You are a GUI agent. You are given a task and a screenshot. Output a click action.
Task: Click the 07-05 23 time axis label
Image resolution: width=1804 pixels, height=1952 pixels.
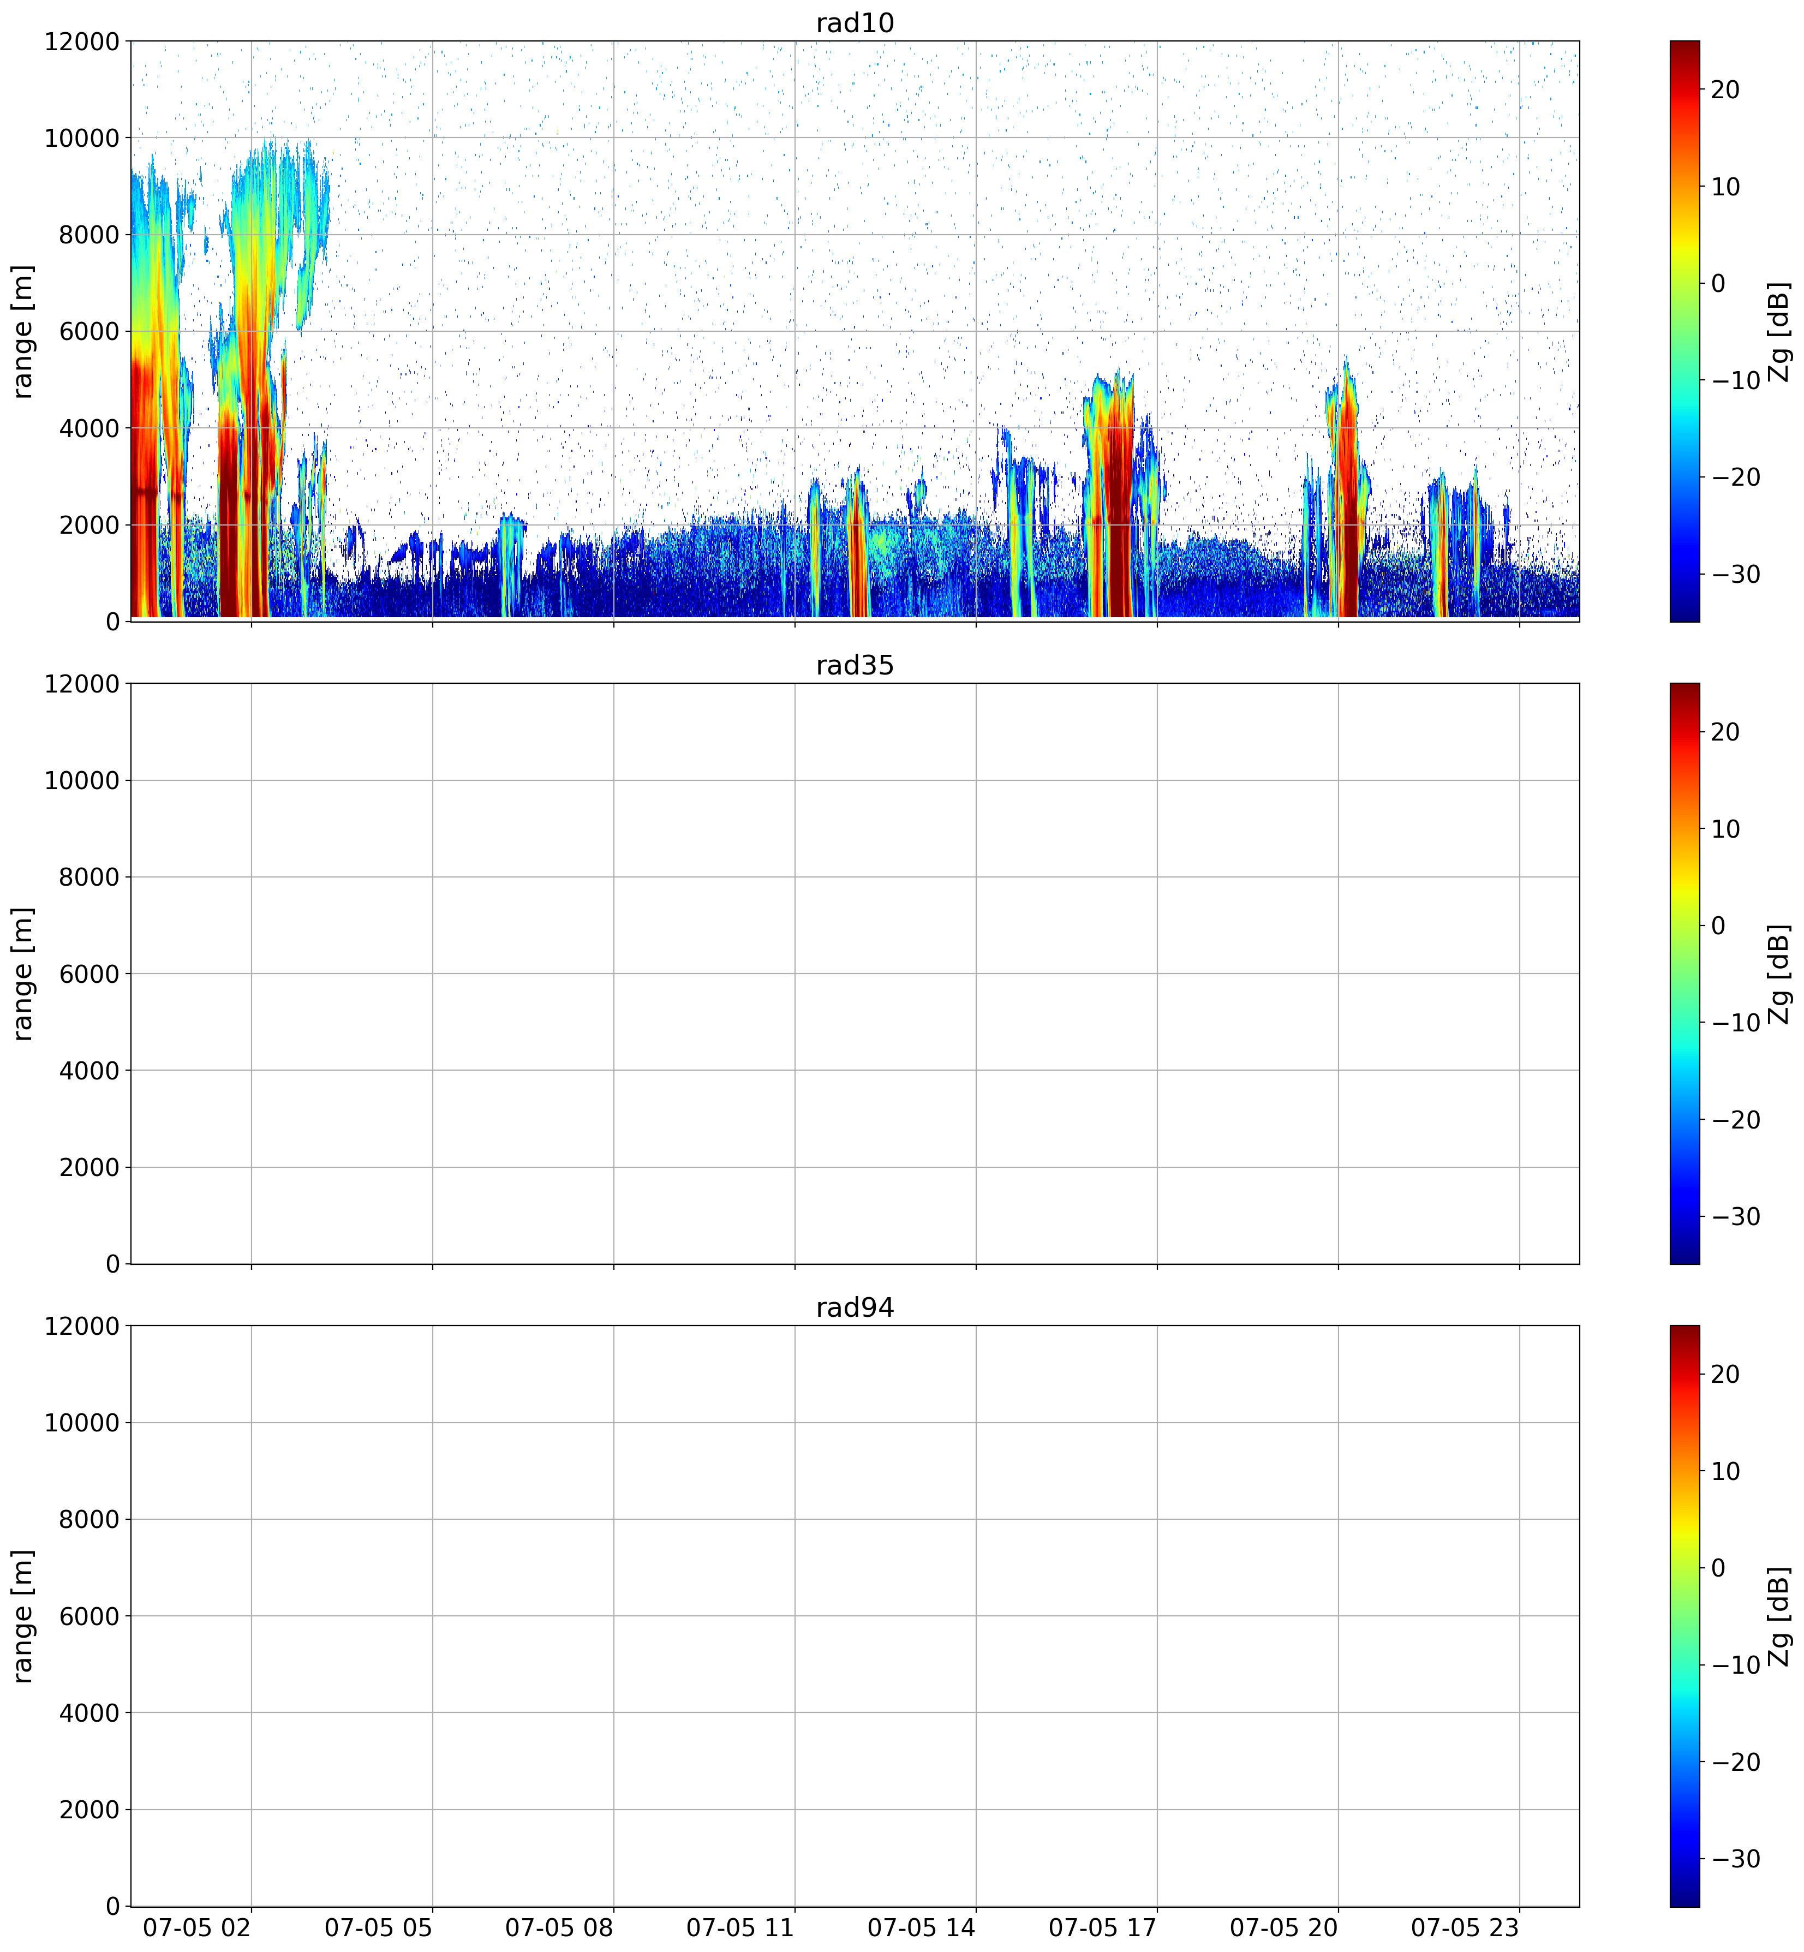click(1464, 1927)
